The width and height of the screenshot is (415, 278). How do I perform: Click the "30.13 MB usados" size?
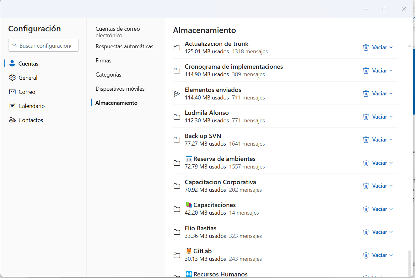(205, 259)
